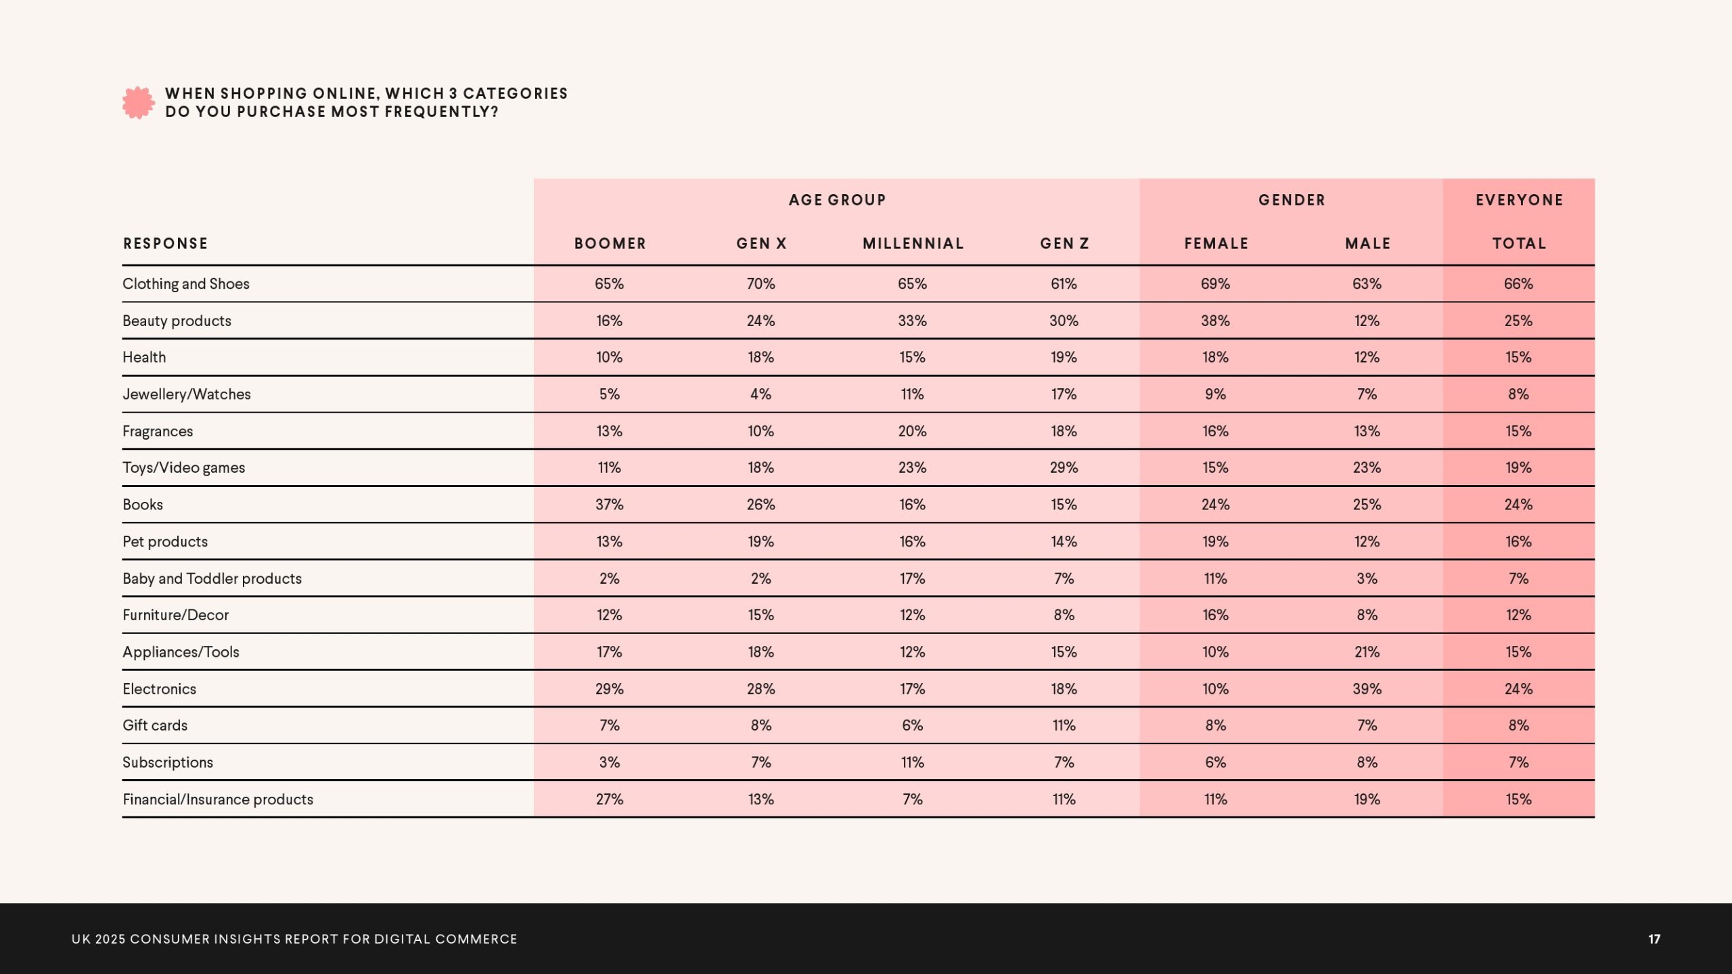Click the survey question heading text
1732x974 pixels.
click(366, 103)
